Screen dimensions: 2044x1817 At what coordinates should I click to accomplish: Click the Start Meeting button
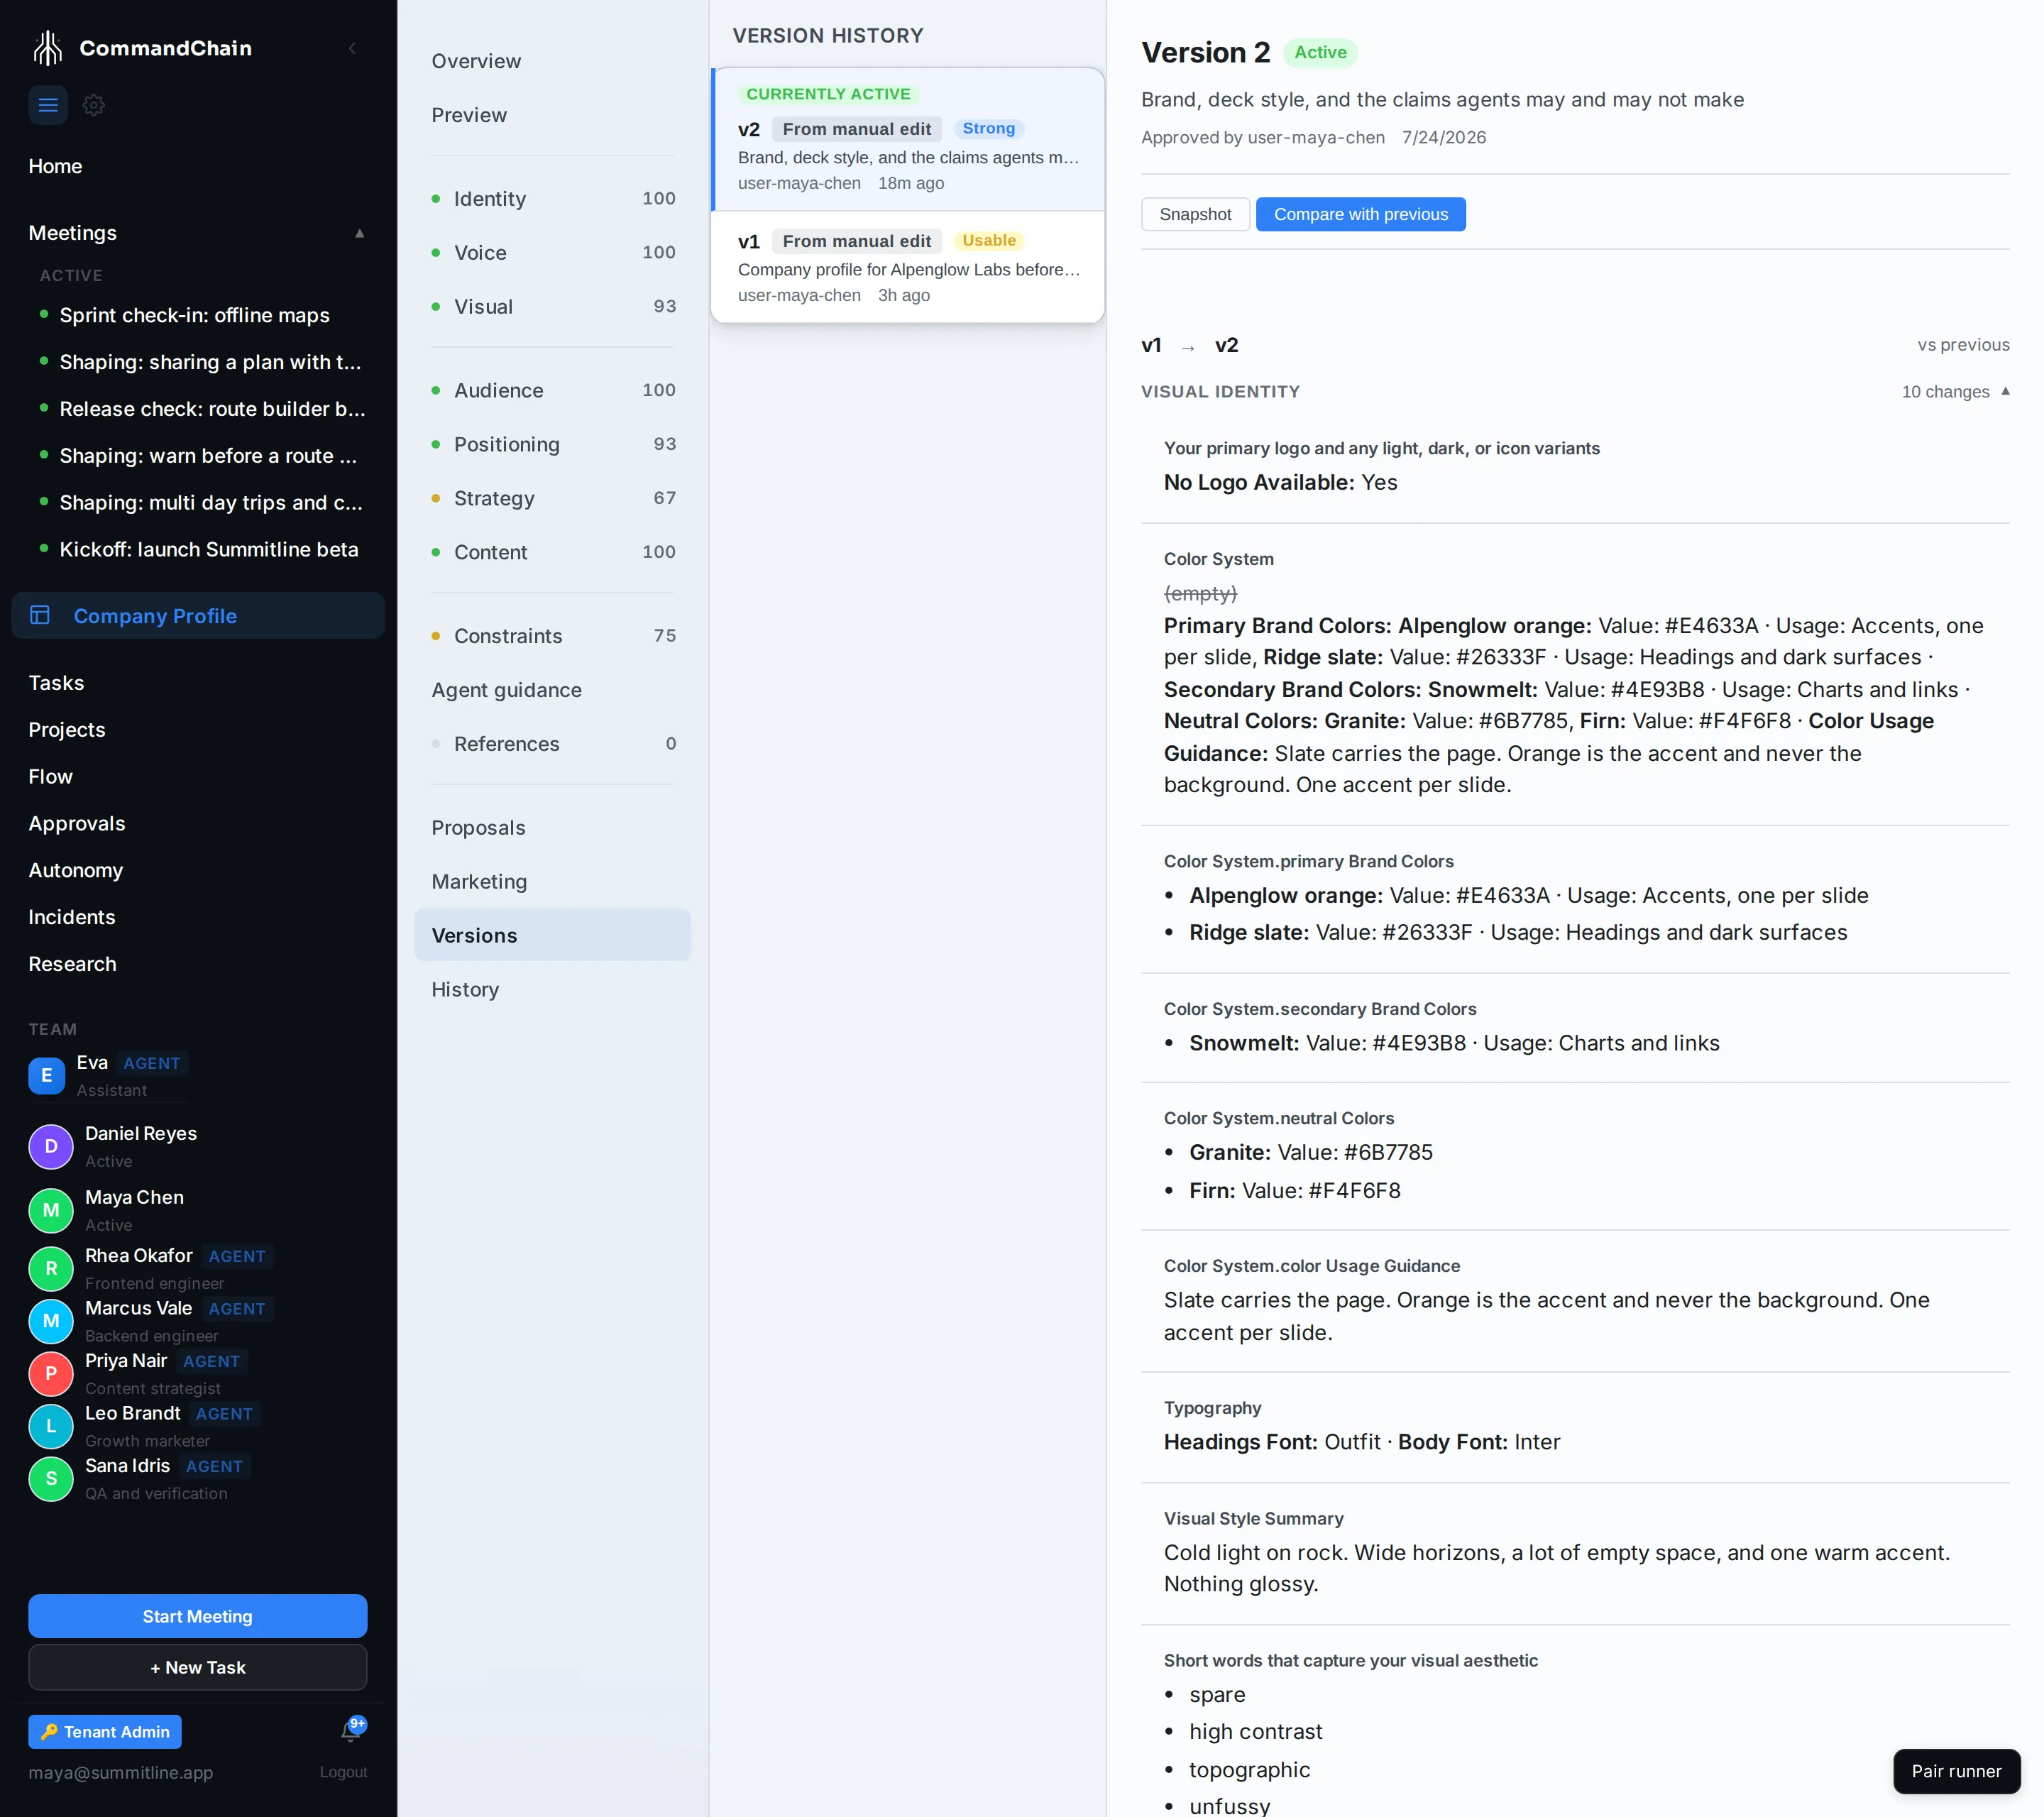197,1616
